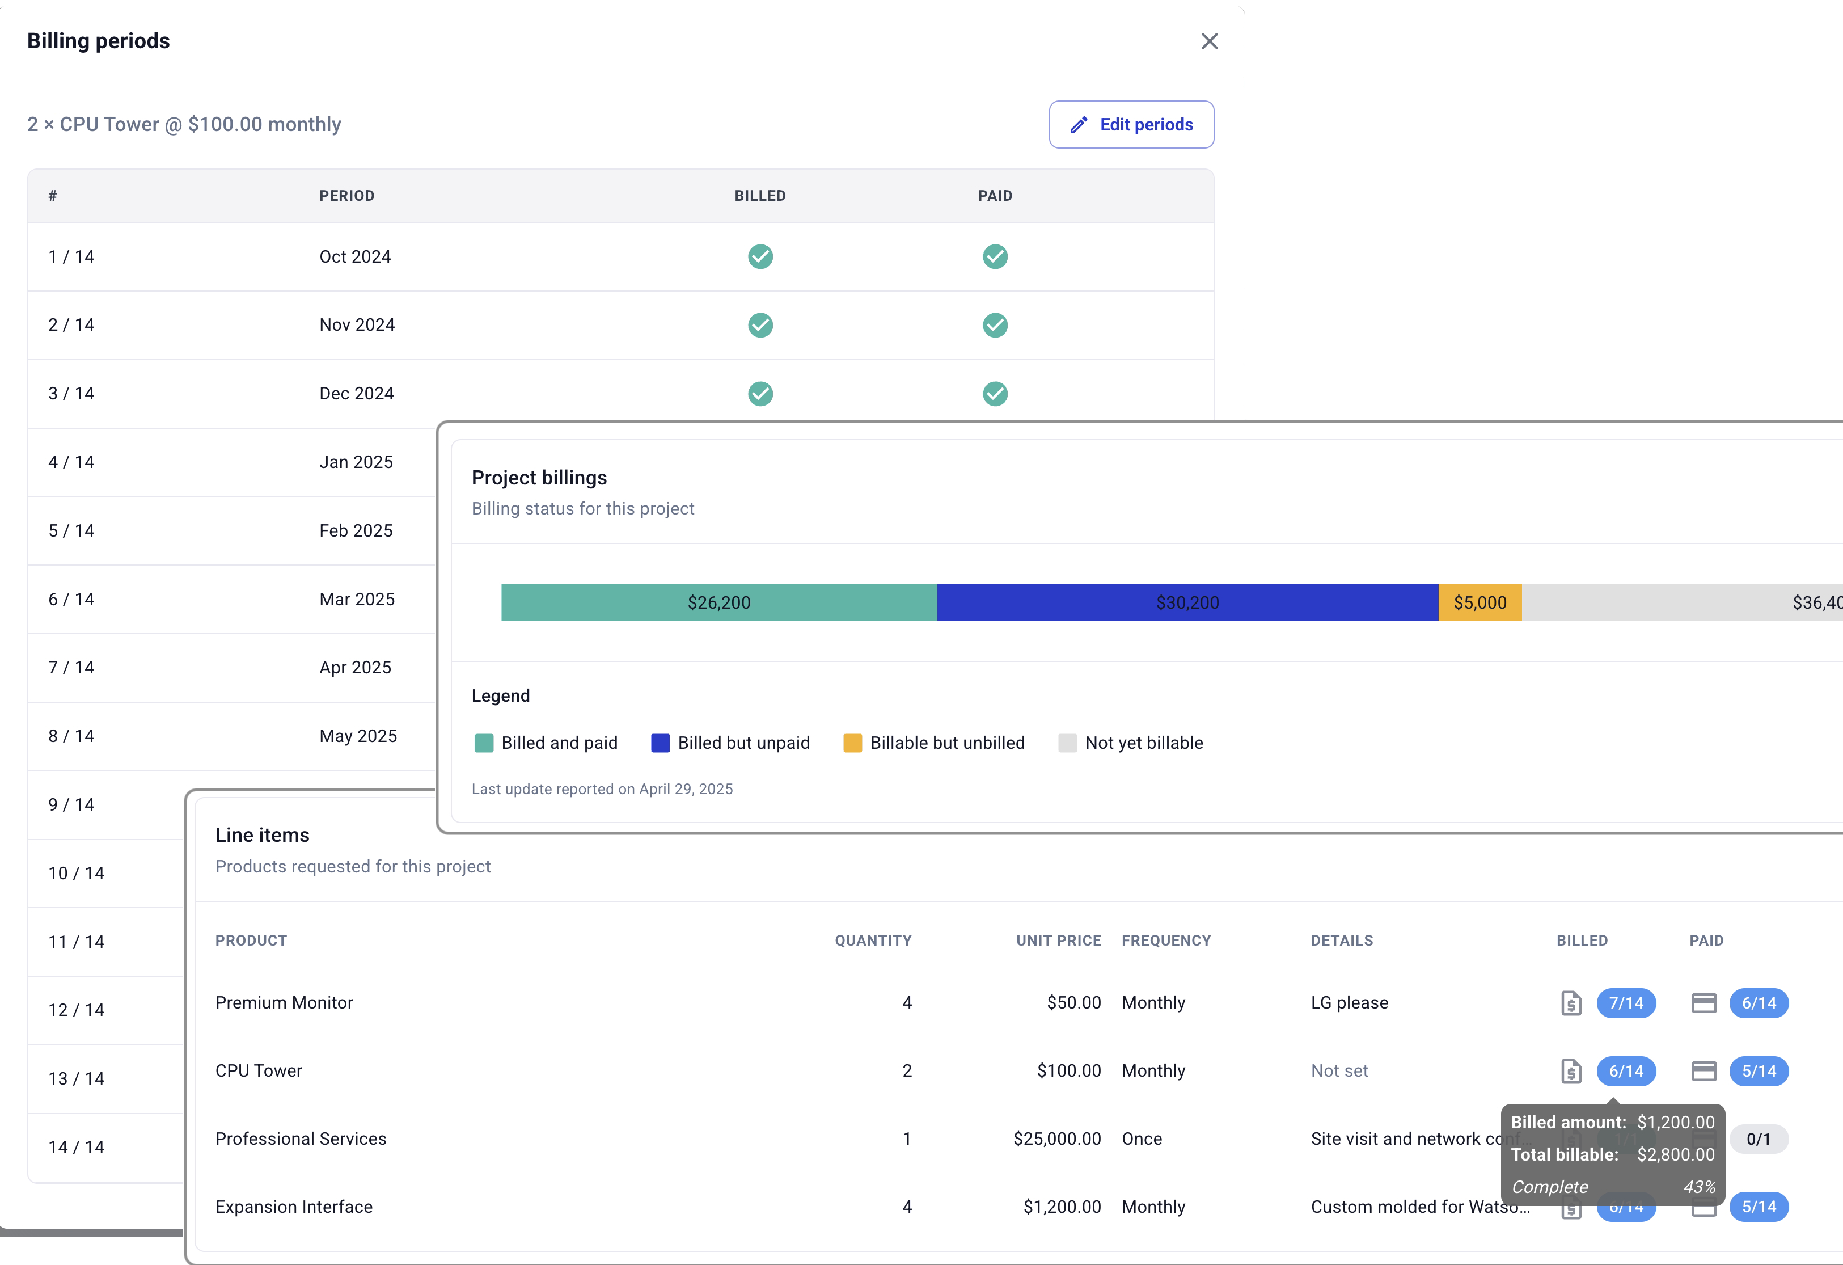Select the Professional Services product name
This screenshot has height=1265, width=1843.
pyautogui.click(x=301, y=1140)
